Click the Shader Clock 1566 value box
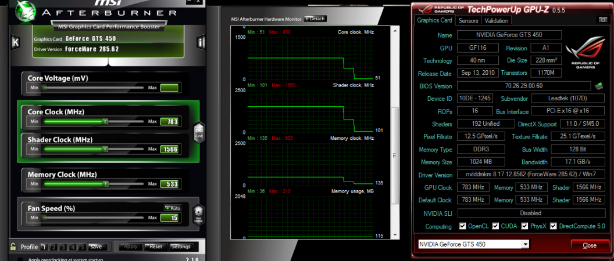614x261 pixels. [x=170, y=149]
